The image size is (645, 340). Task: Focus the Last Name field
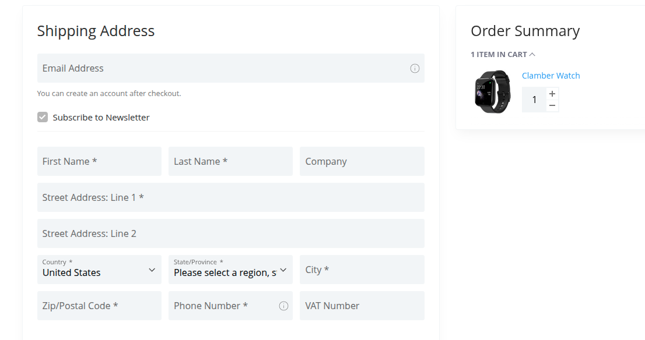click(230, 161)
